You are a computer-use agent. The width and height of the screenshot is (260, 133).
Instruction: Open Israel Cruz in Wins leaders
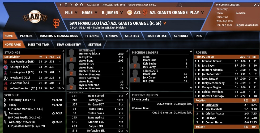tap(150, 60)
